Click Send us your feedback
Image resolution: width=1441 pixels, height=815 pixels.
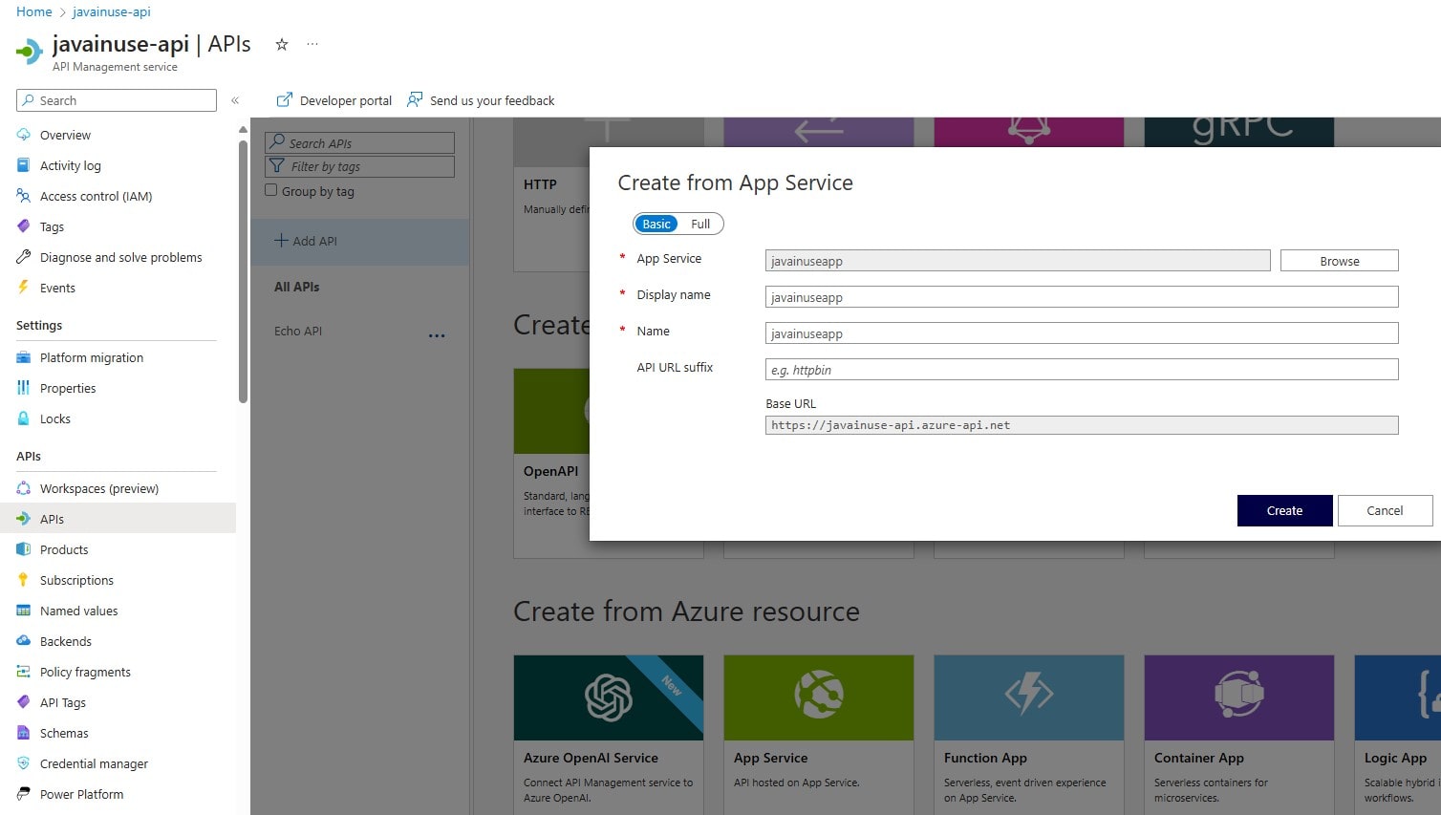coord(481,100)
